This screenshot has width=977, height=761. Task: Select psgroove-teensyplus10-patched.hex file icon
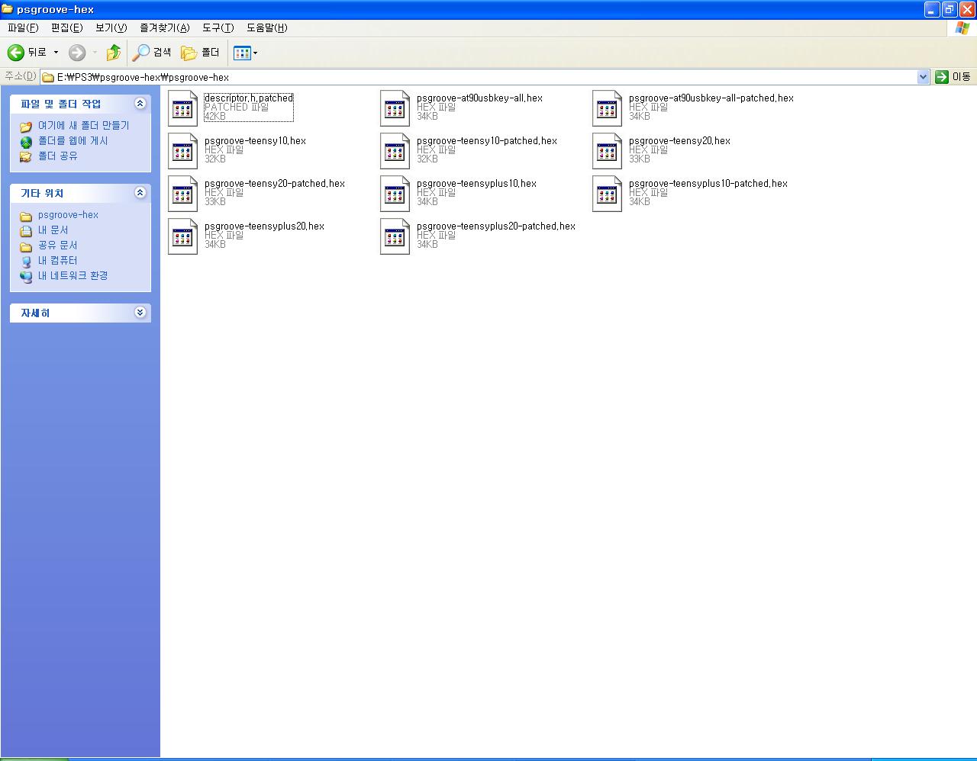coord(607,194)
